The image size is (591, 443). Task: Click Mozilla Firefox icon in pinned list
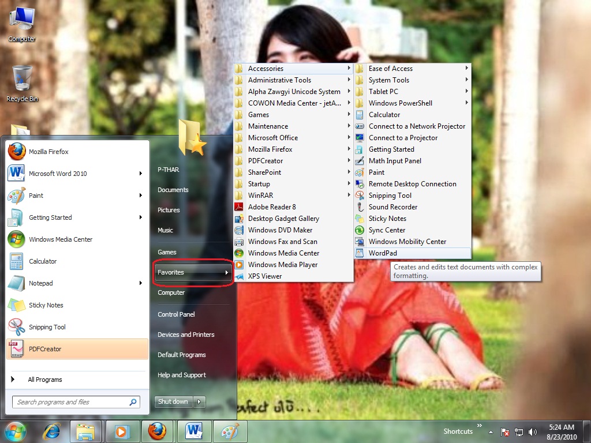pos(17,152)
